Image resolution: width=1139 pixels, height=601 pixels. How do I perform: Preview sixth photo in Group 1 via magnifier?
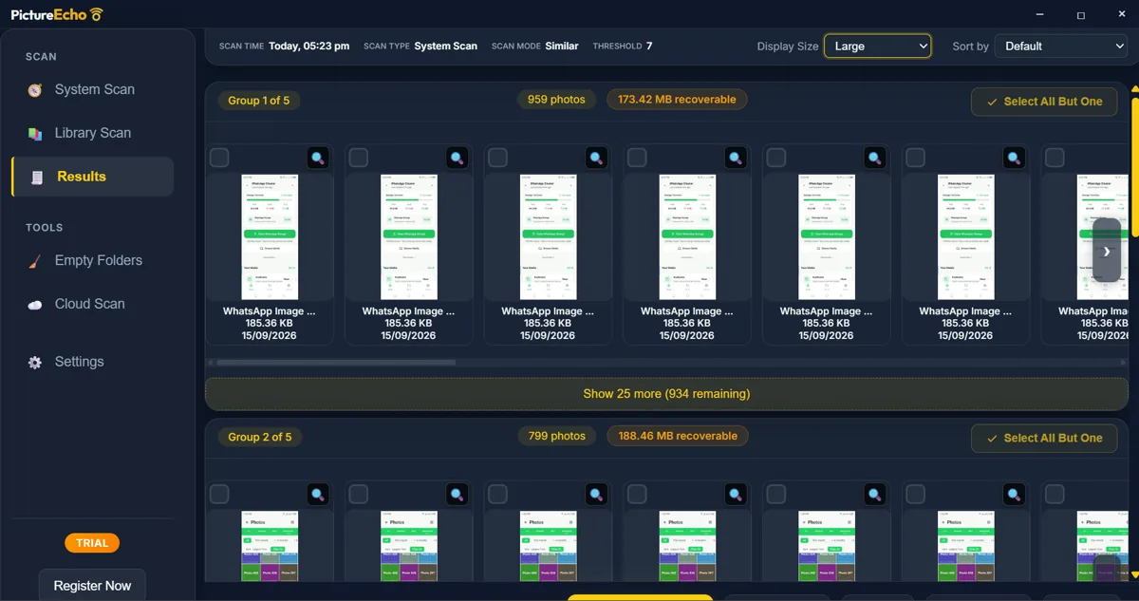1015,158
